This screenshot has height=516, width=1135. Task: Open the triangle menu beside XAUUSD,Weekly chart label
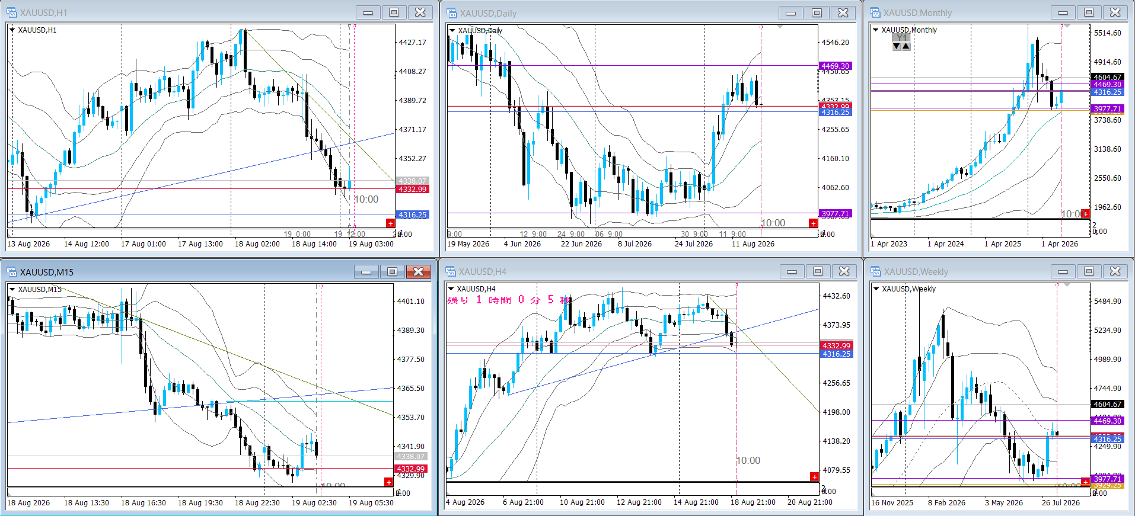point(876,289)
